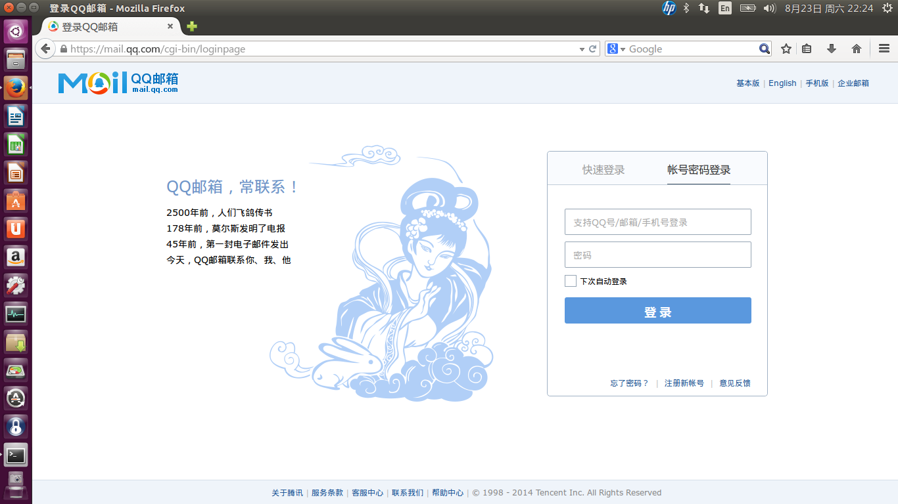Open the 注册新帐号 link
Image resolution: width=898 pixels, height=504 pixels.
pyautogui.click(x=684, y=383)
